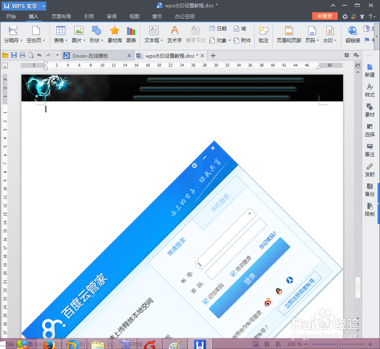Save document with floppy disk icon
The image size is (380, 349).
14,55
